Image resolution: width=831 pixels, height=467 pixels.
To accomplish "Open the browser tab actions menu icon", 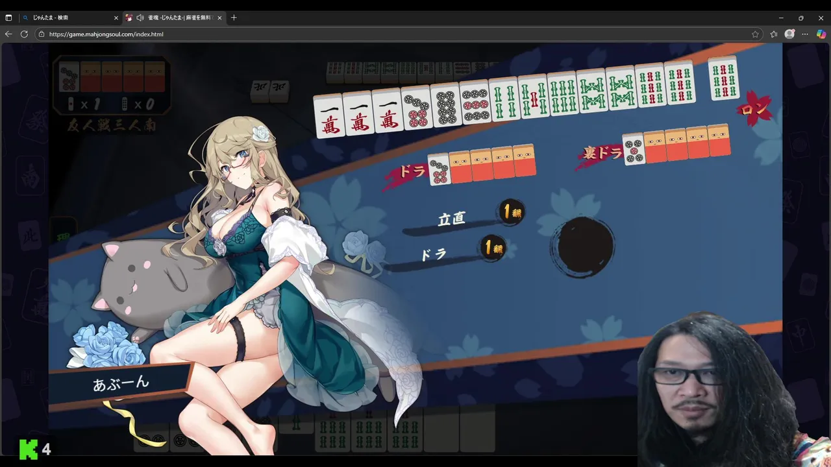I will point(8,18).
